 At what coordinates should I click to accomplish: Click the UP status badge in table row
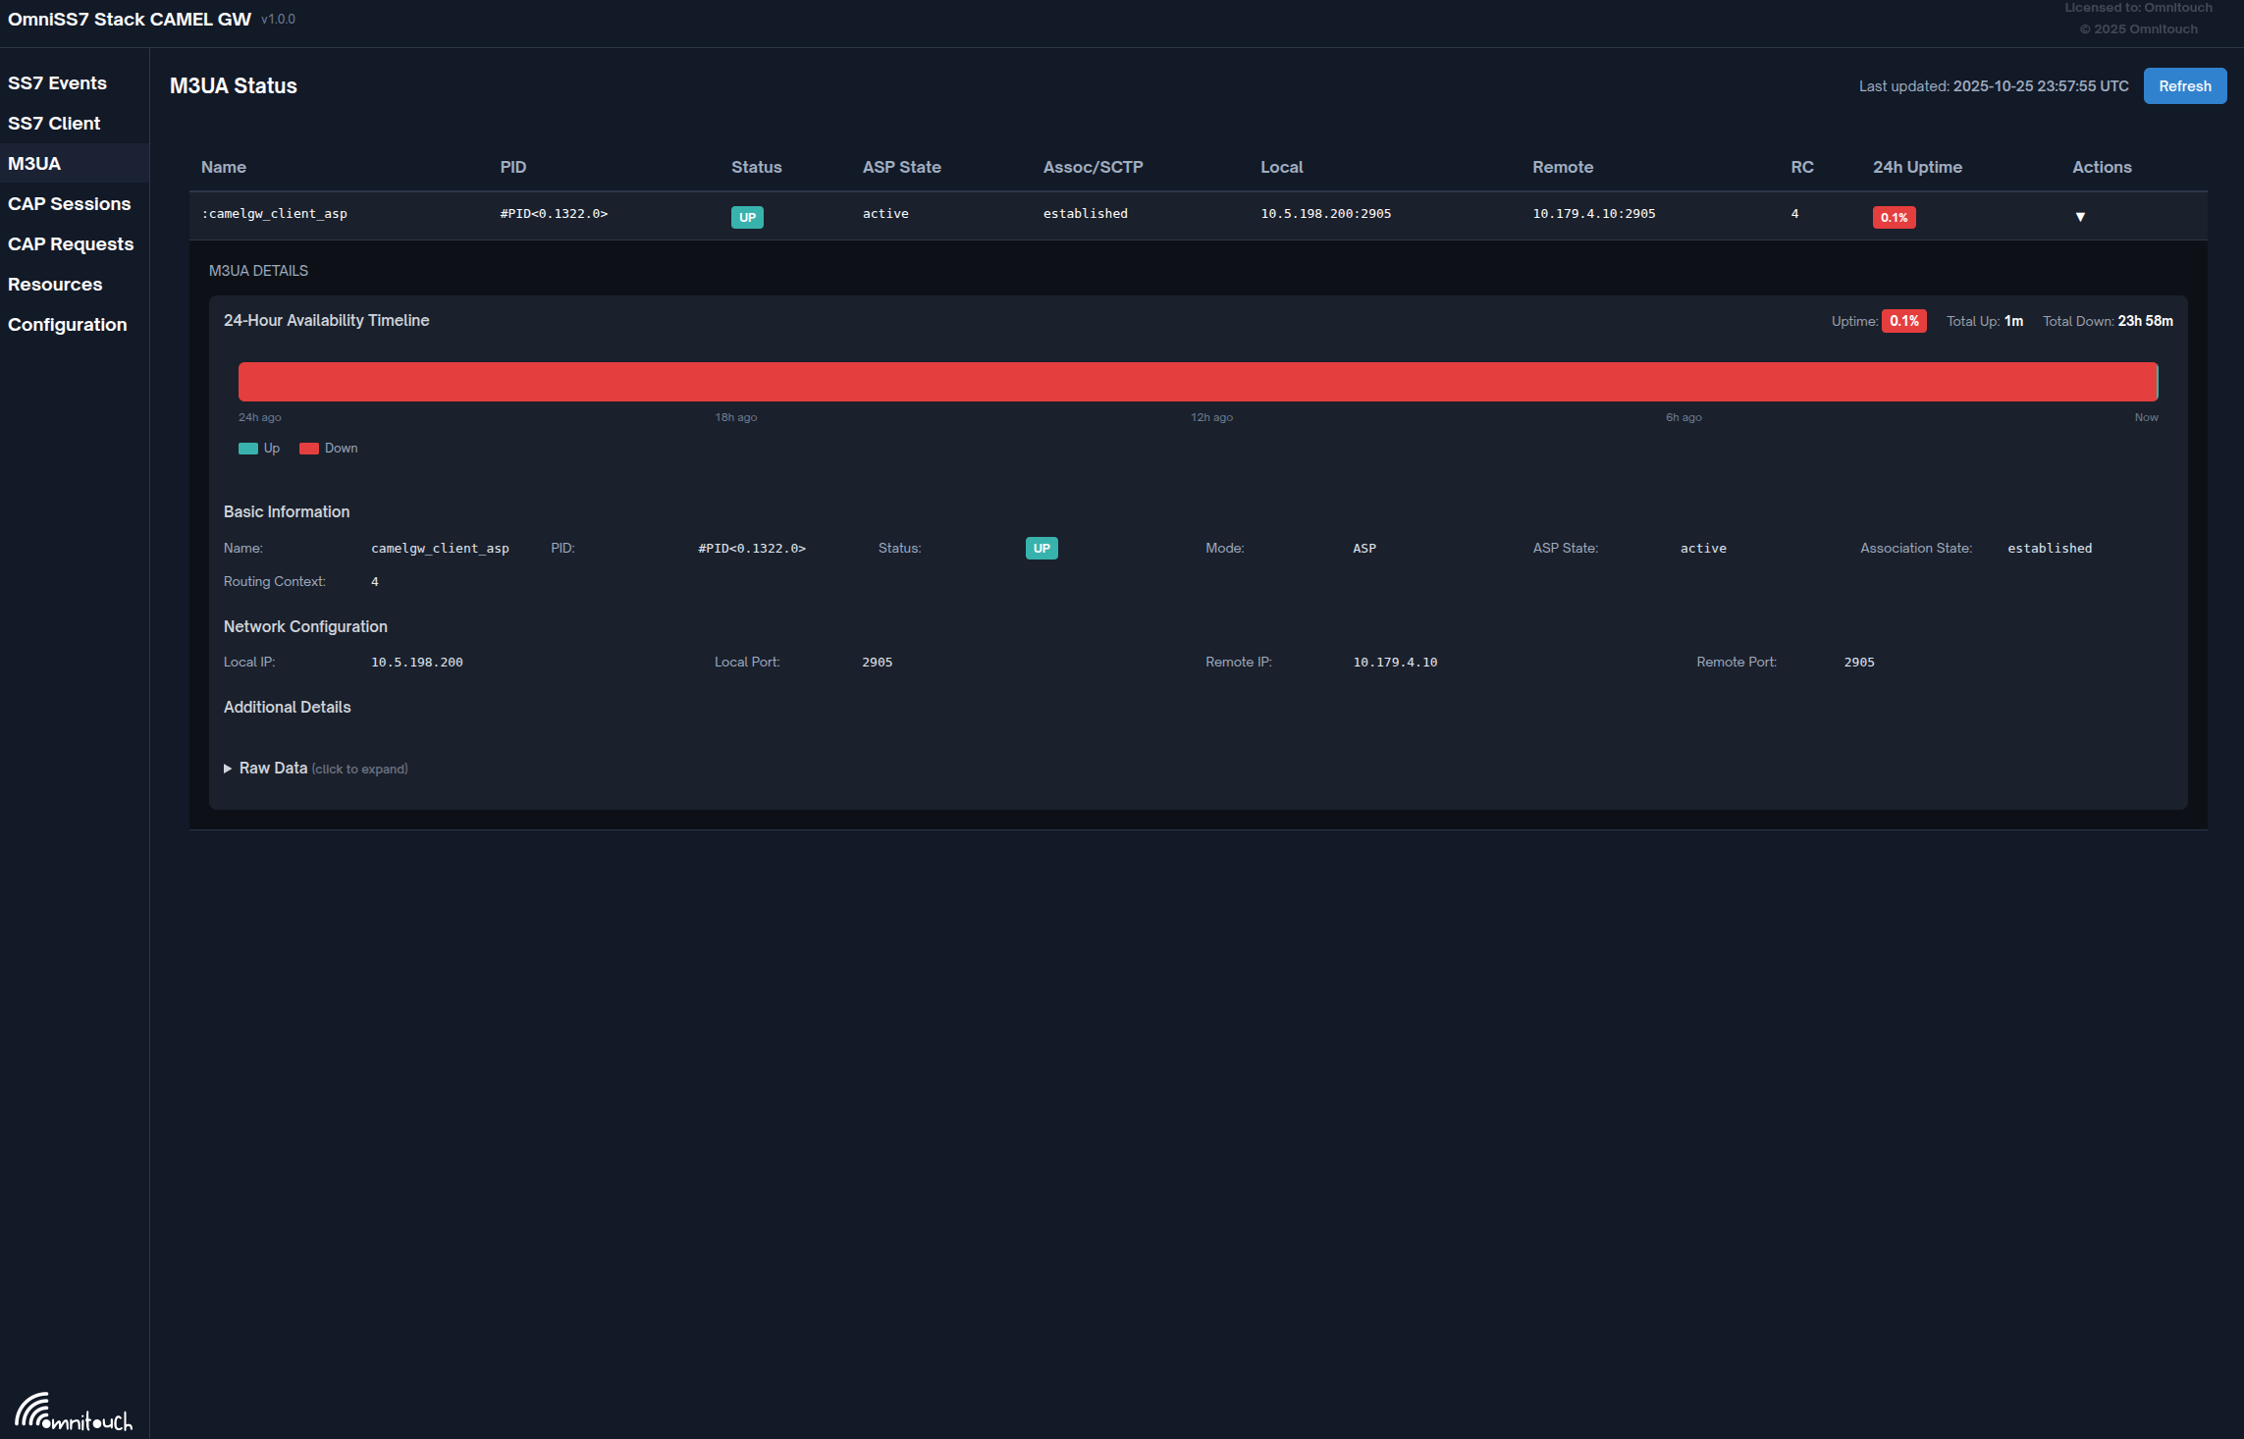point(747,218)
